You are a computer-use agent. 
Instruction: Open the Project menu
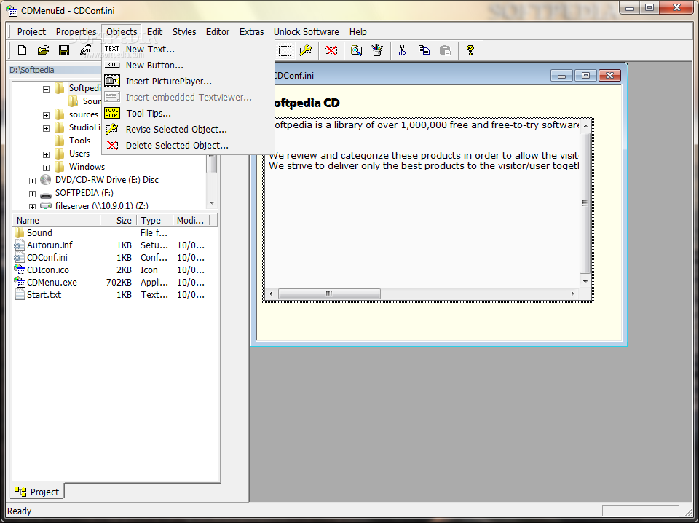[x=31, y=31]
